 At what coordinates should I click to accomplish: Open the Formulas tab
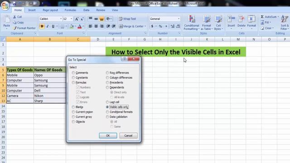70,10
